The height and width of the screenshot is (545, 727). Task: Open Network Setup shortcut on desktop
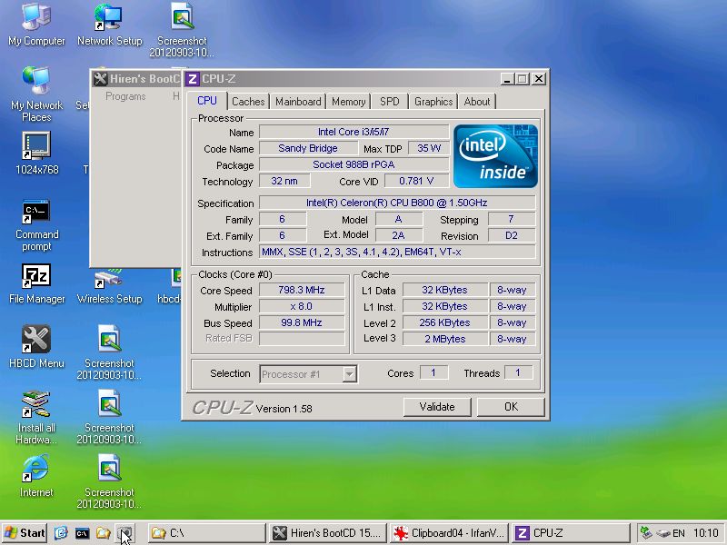109,25
